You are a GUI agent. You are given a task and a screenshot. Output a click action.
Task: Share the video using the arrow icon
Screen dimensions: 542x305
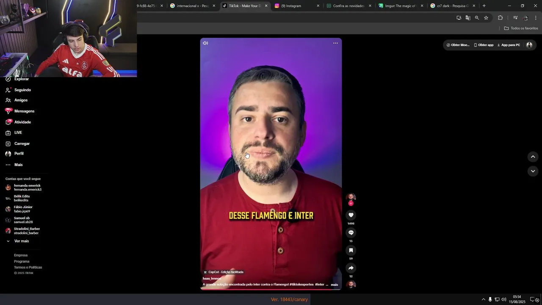click(351, 268)
